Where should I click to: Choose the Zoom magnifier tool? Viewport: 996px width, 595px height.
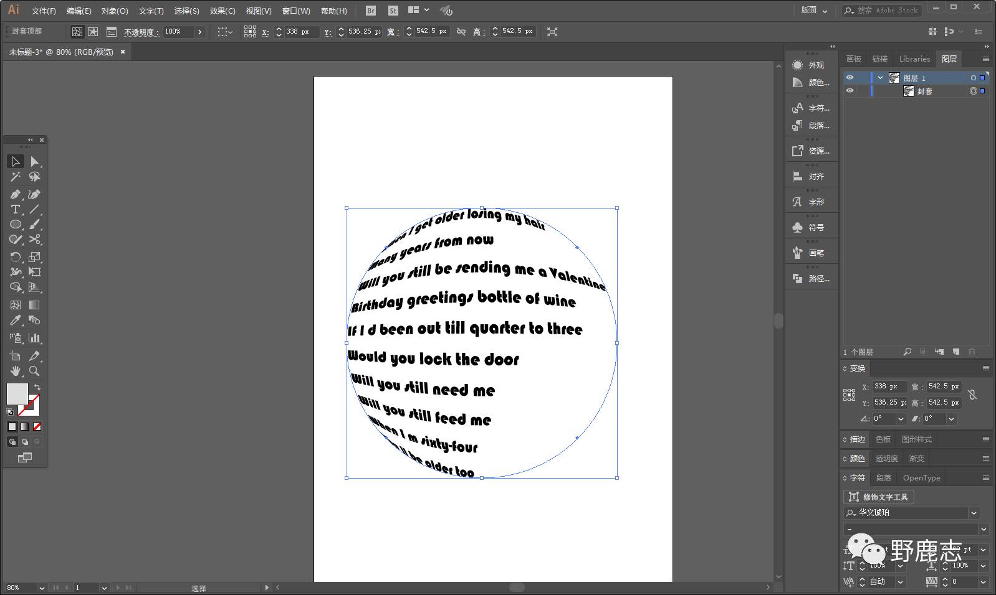(x=34, y=371)
